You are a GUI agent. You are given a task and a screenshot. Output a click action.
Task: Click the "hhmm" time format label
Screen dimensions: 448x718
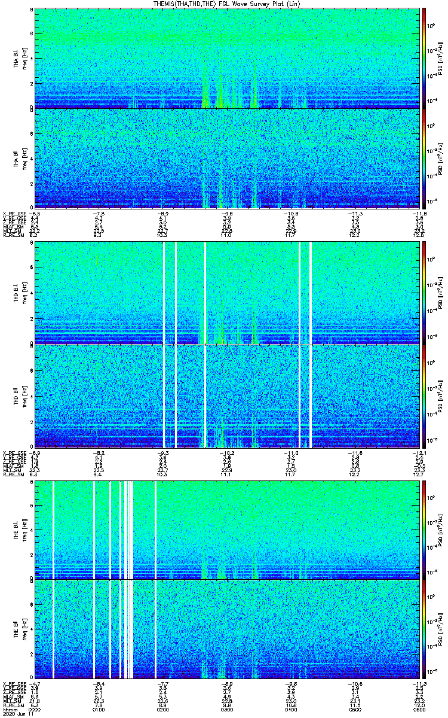tap(9, 709)
